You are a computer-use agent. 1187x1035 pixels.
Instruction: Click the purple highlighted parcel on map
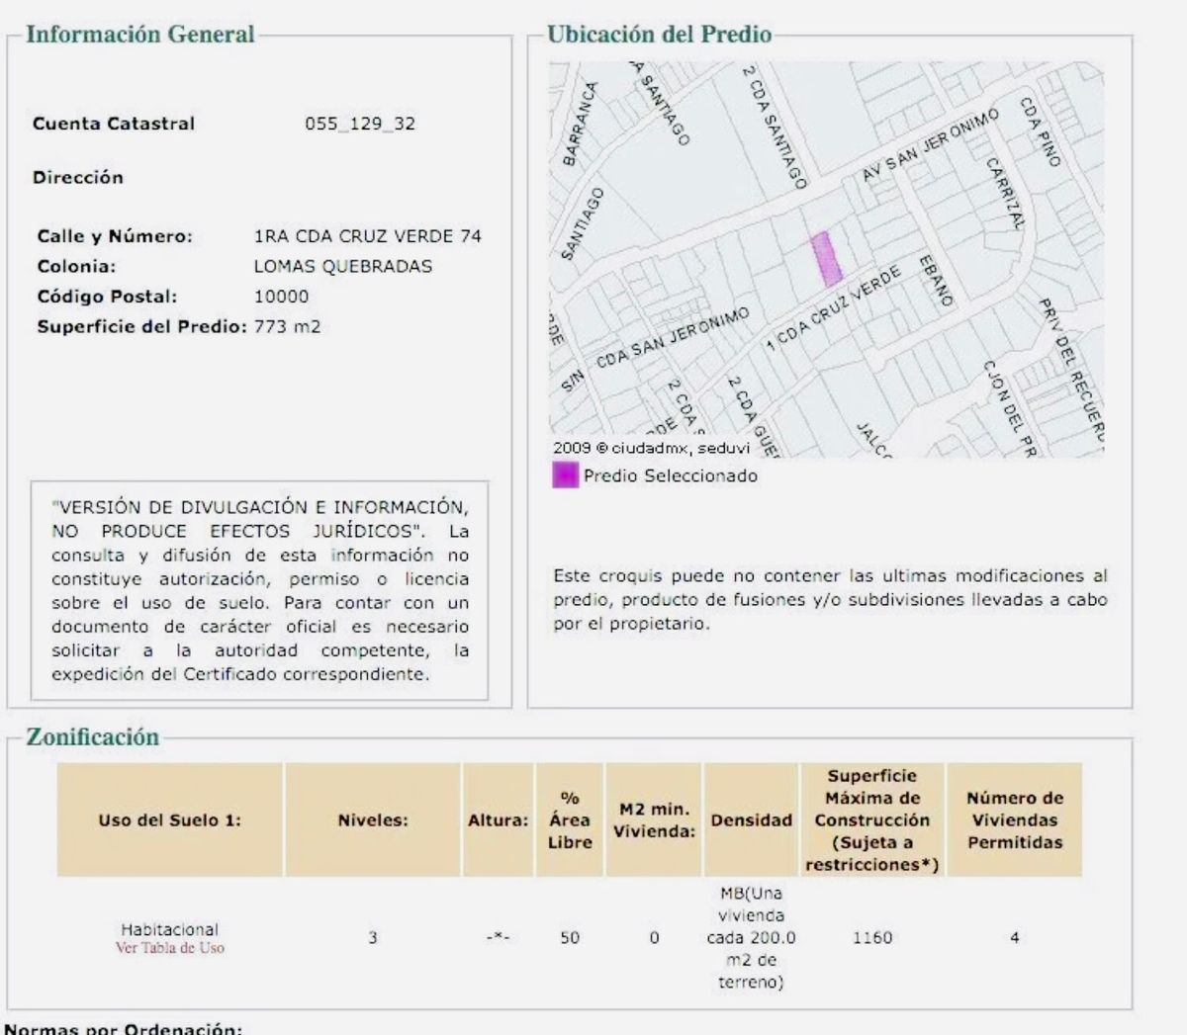click(x=826, y=259)
